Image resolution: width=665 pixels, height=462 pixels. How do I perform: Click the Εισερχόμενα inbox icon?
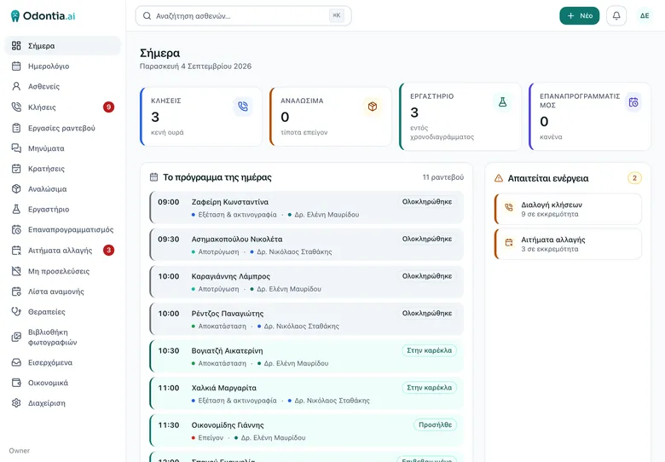(x=16, y=363)
